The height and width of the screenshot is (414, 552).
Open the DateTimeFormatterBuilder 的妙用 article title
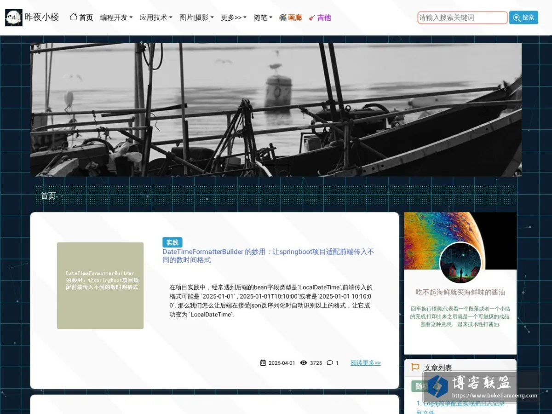click(x=268, y=256)
